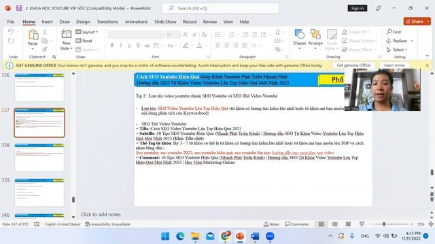Switch to the Design tab
Viewport: 435px width, 244px height.
(x=83, y=22)
